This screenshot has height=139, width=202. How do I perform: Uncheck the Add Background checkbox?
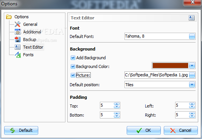[73, 58]
